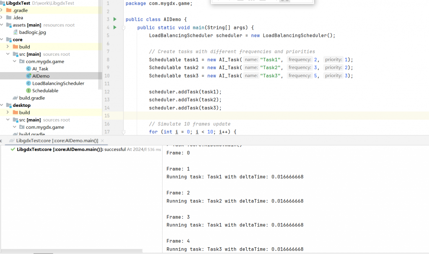
Task: Select AIDemo file in project tree
Action: [x=41, y=76]
